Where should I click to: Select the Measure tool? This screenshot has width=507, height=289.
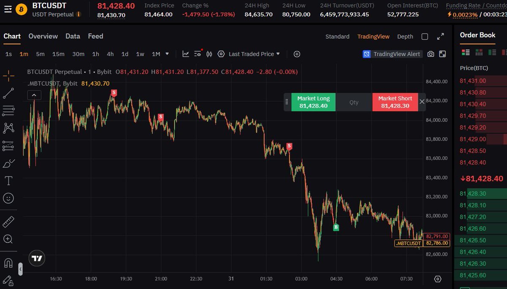[8, 221]
